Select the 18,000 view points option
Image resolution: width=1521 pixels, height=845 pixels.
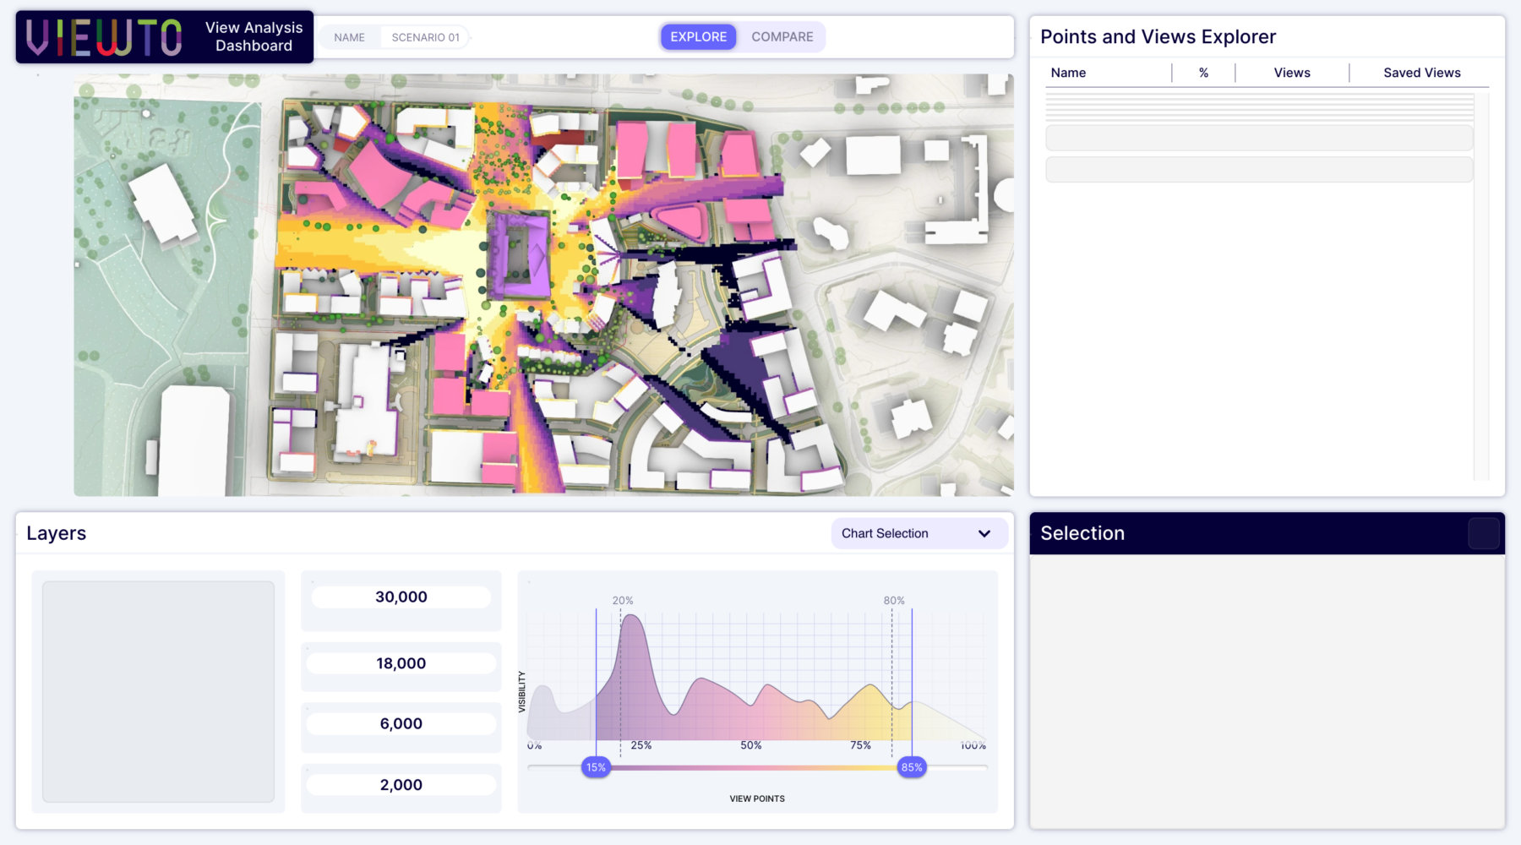pos(401,664)
